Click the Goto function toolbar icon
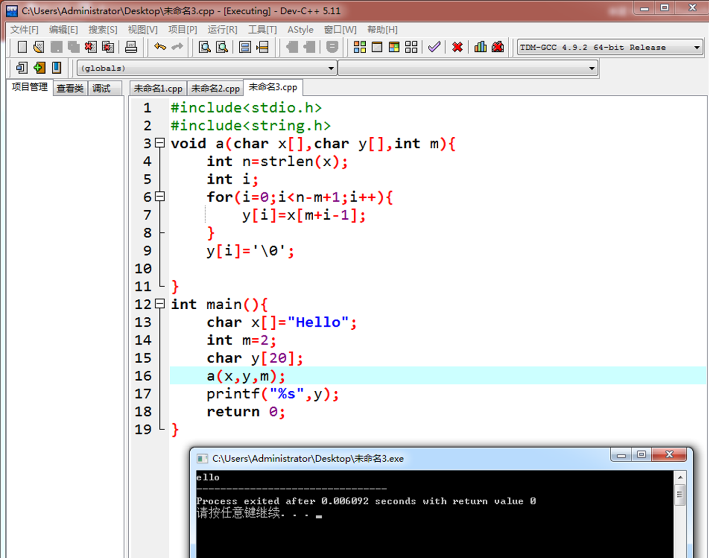The width and height of the screenshot is (709, 558). coord(245,47)
